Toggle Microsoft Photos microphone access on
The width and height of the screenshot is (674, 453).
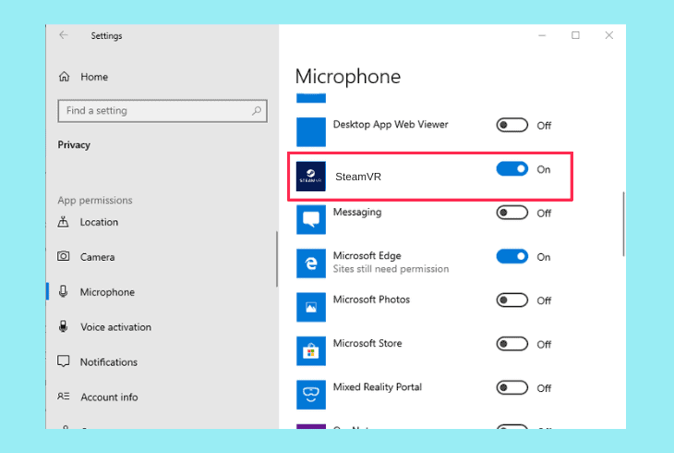click(x=512, y=300)
